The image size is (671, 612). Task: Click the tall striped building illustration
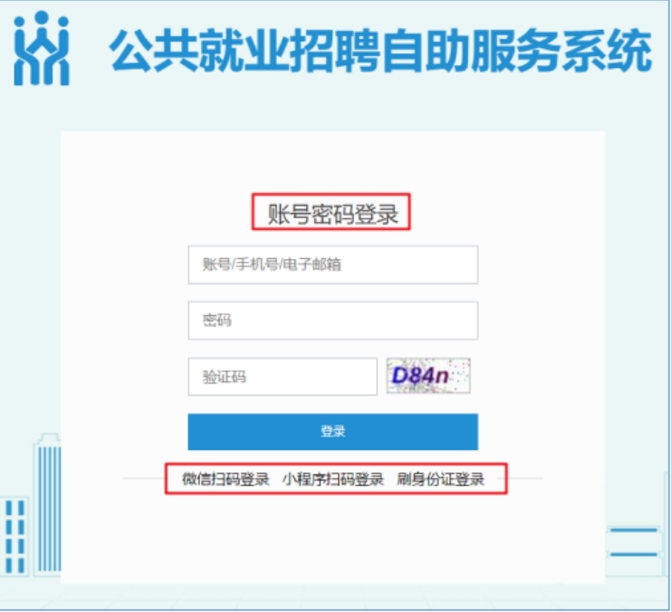(x=47, y=505)
